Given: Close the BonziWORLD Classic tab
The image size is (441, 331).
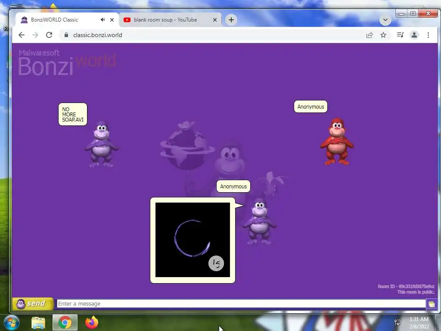Looking at the screenshot, I should tap(112, 20).
